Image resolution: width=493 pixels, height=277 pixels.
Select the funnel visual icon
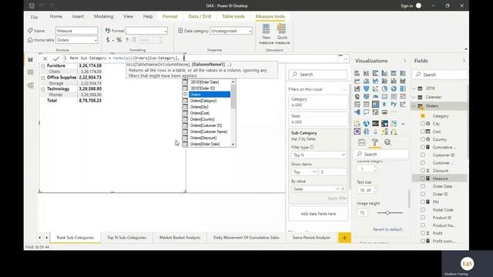coord(367,89)
